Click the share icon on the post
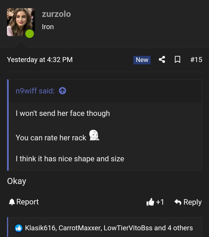This screenshot has width=209, height=237. tap(162, 59)
